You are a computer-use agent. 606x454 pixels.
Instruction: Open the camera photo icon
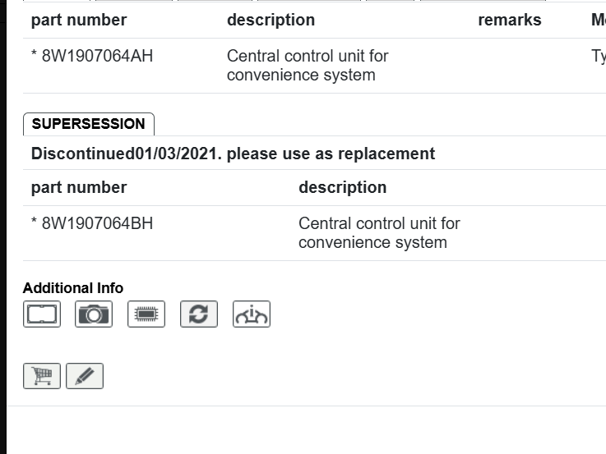click(x=94, y=314)
